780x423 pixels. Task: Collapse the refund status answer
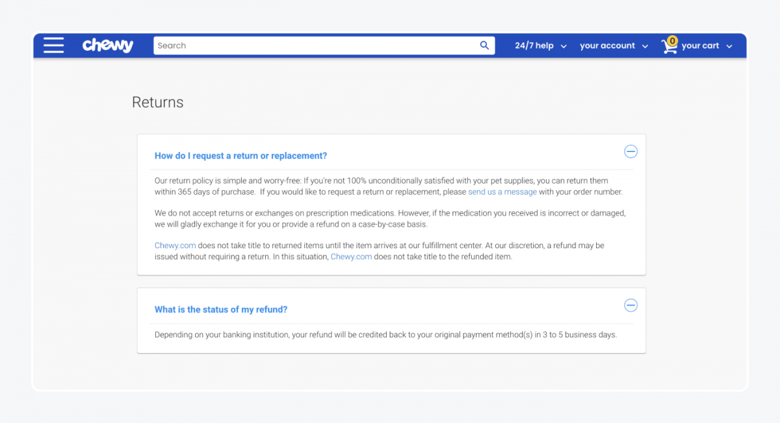[x=630, y=305]
